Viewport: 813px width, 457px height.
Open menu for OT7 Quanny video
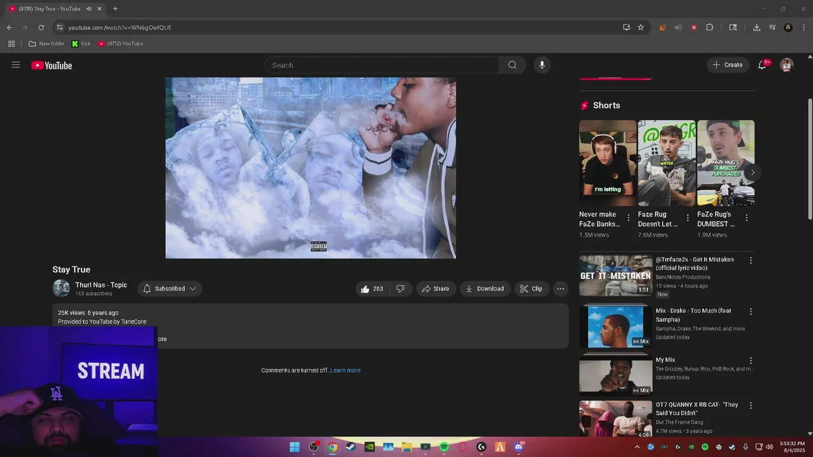[751, 405]
